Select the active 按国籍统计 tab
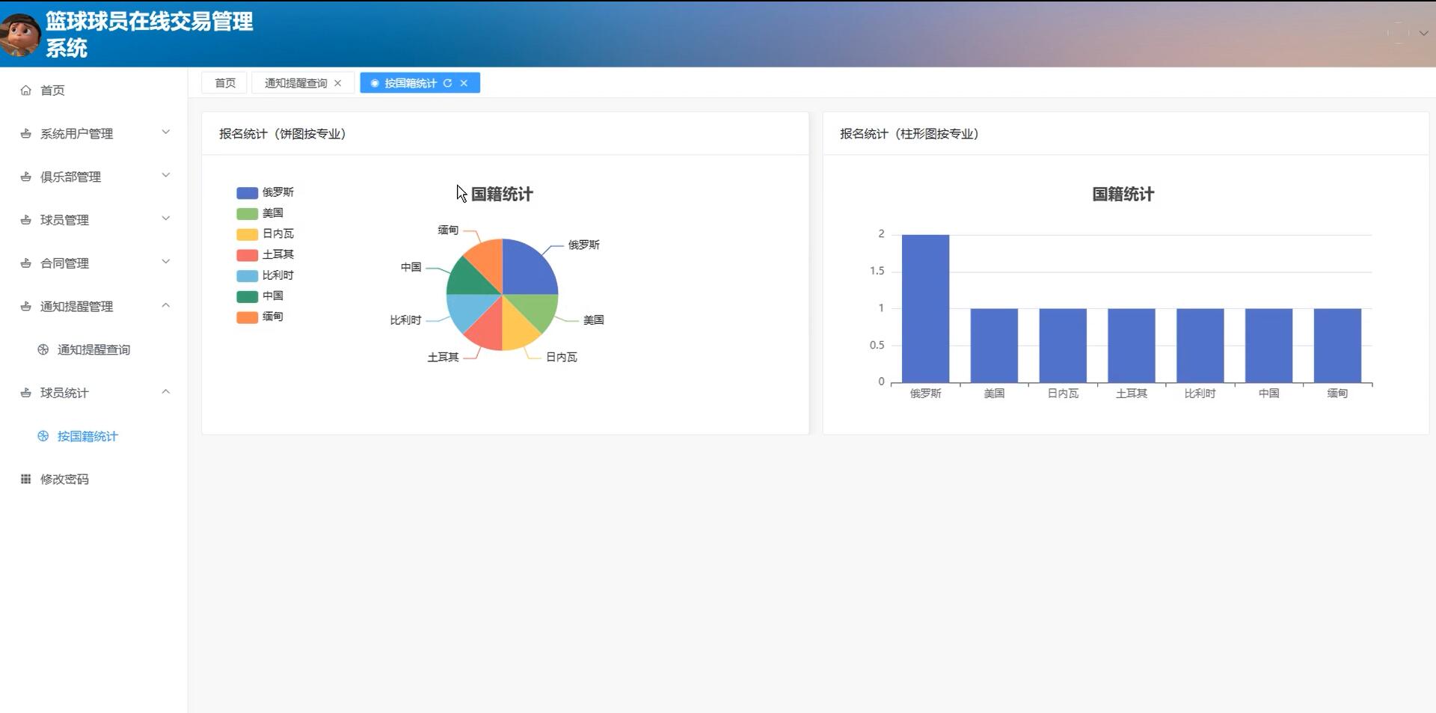Screen dimensions: 1436x713 pos(410,83)
